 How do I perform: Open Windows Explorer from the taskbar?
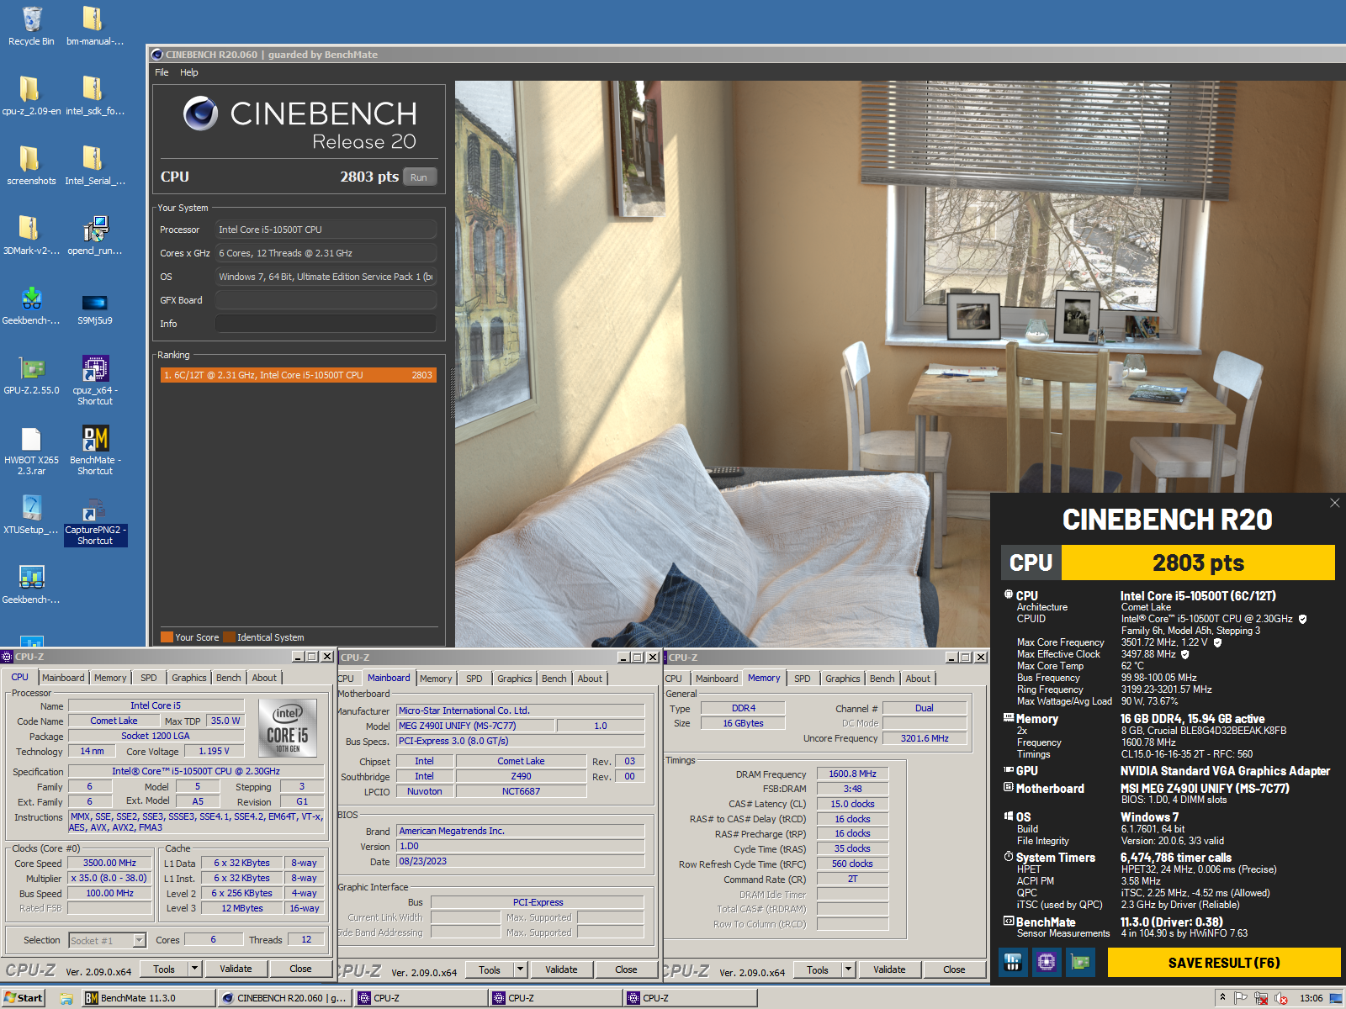tap(66, 998)
